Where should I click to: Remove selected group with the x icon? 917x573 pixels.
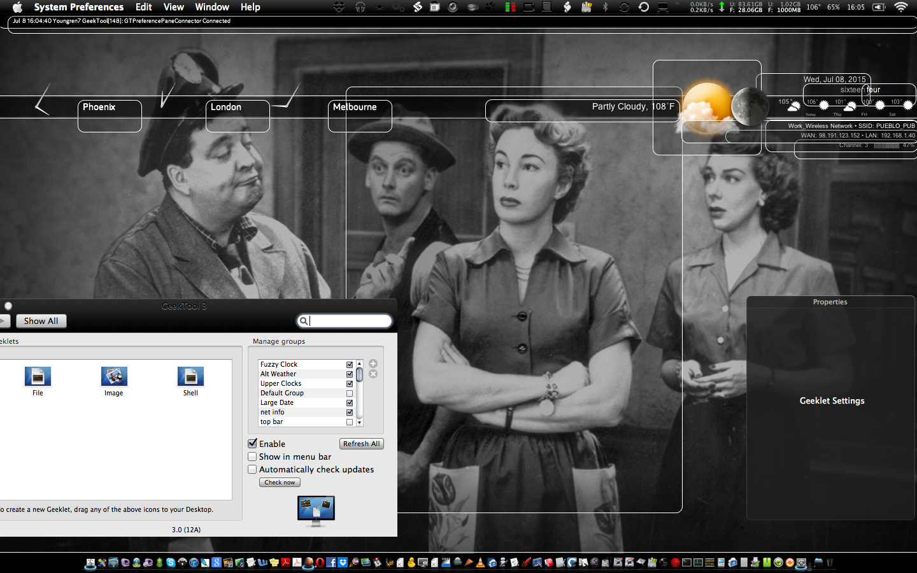373,374
